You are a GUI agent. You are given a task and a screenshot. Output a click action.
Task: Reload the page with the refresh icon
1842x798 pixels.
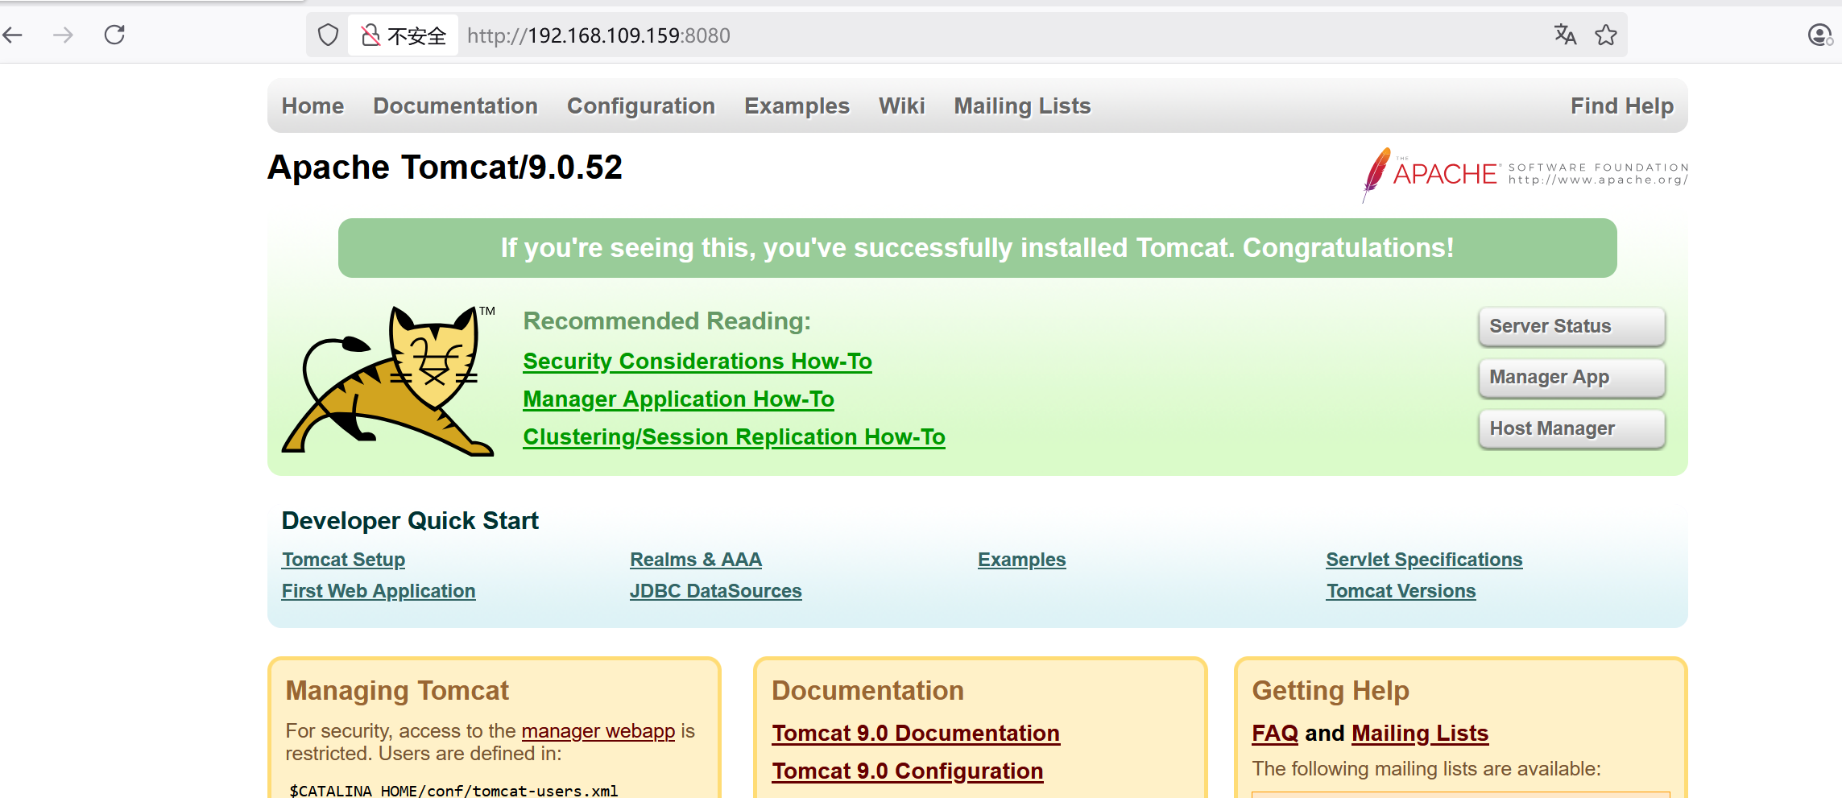[114, 35]
